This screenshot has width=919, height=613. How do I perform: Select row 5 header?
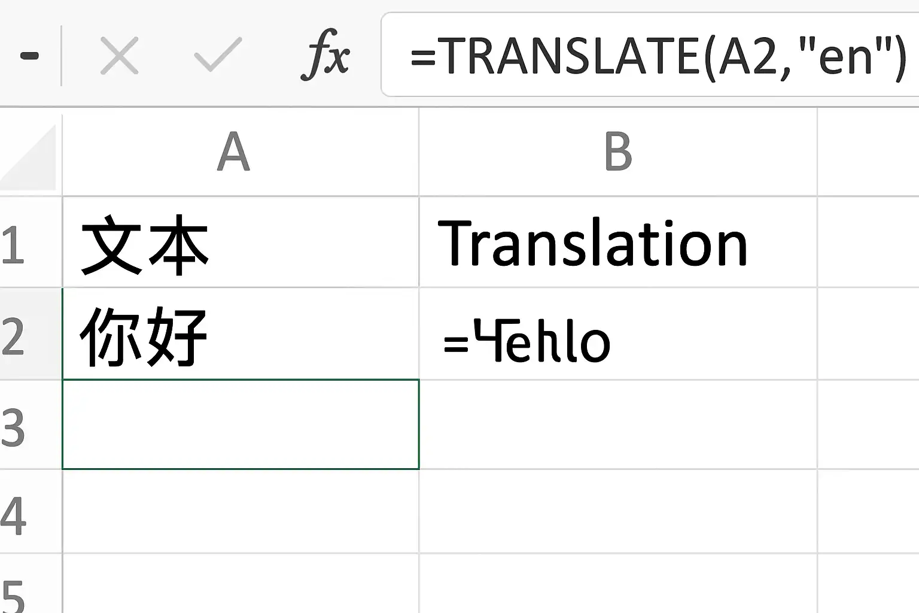pyautogui.click(x=31, y=584)
